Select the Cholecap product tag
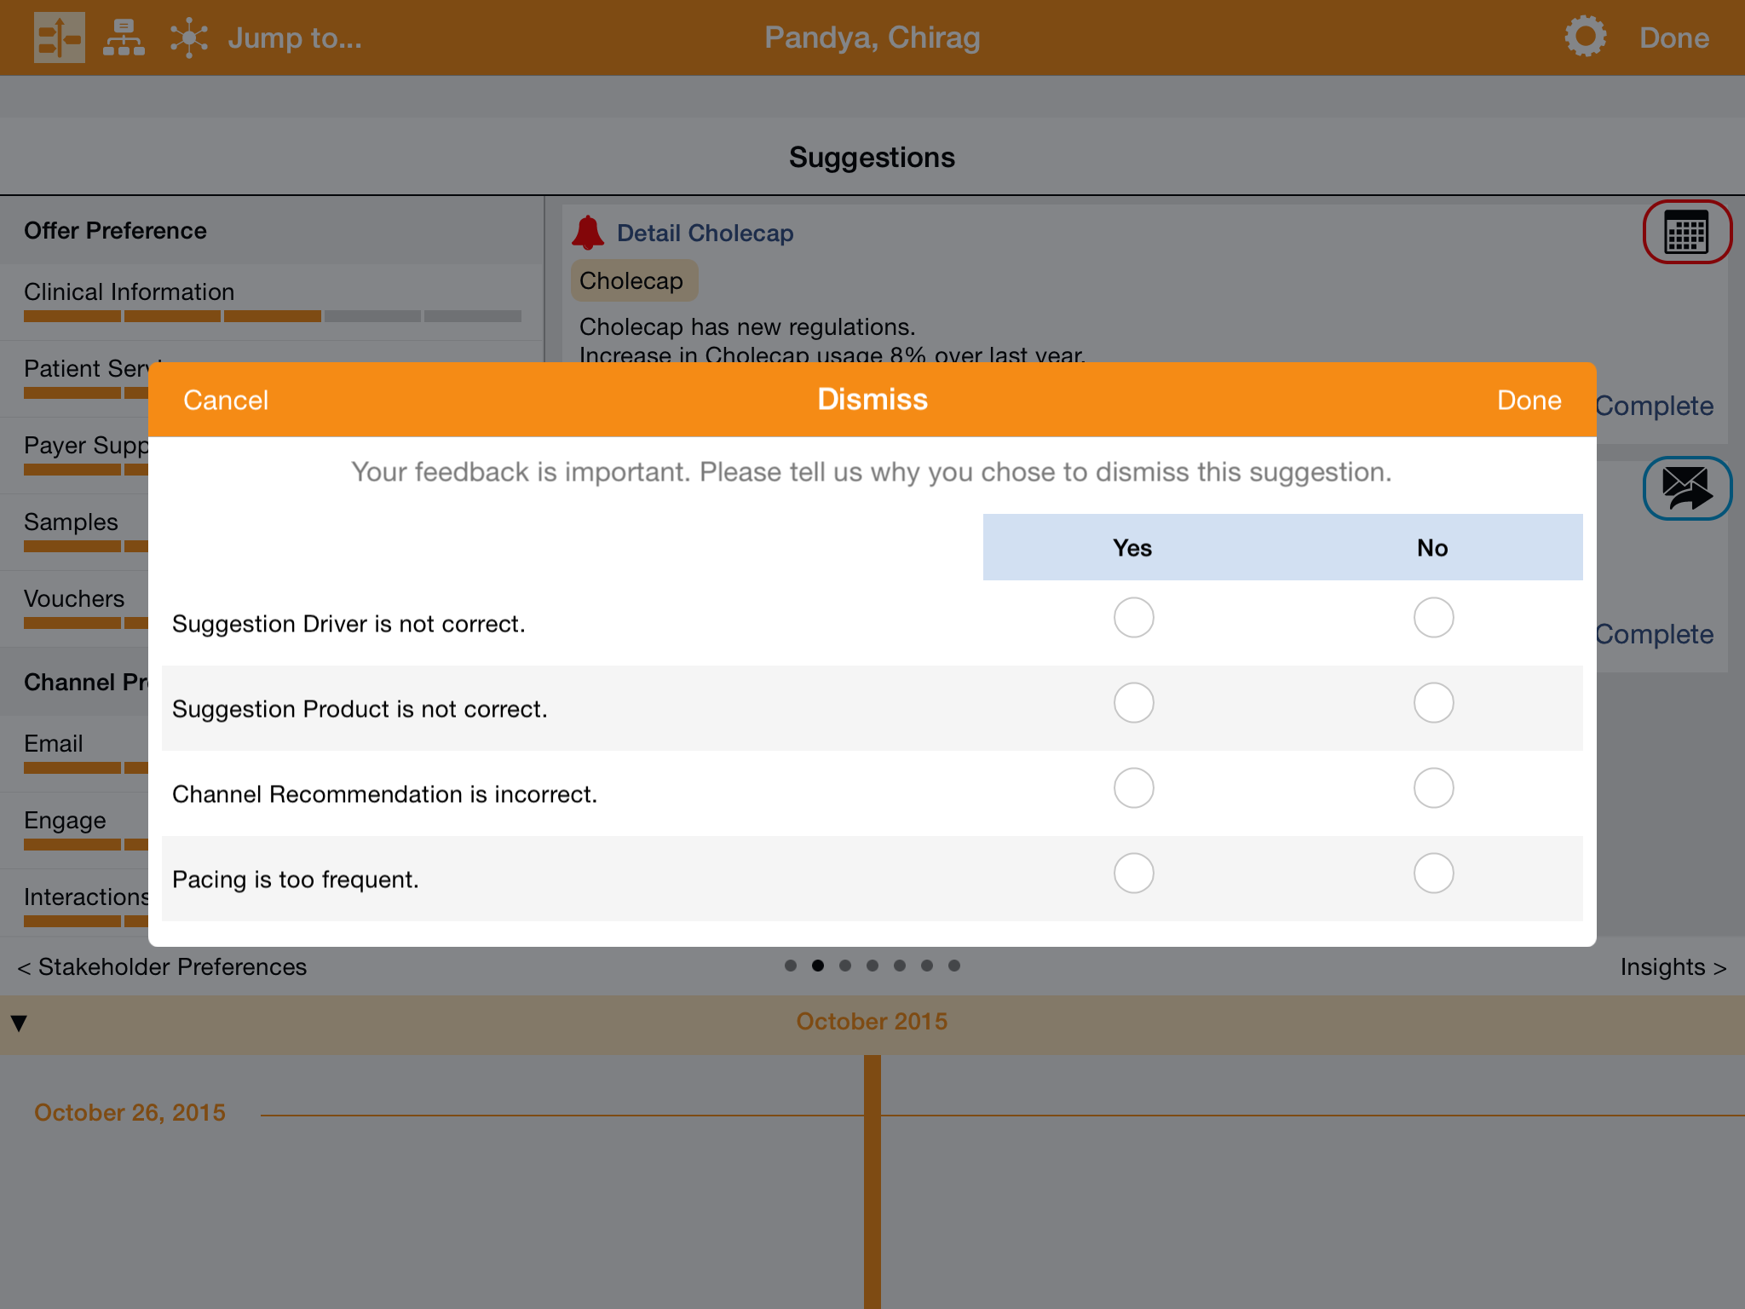The width and height of the screenshot is (1745, 1309). coord(632,281)
